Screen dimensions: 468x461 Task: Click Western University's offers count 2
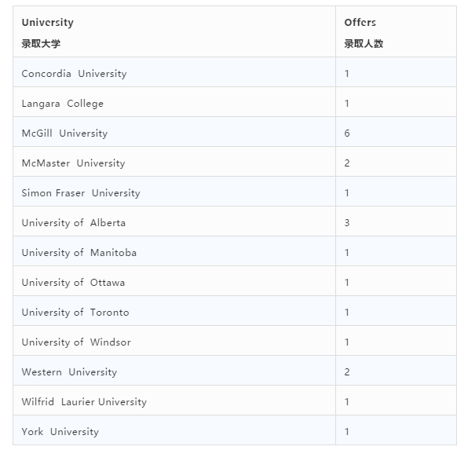click(347, 372)
